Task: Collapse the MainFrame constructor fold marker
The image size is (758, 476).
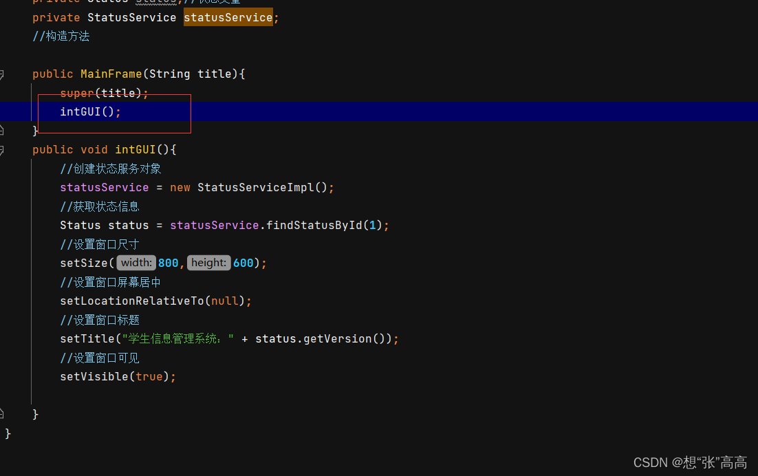Action: click(1, 74)
